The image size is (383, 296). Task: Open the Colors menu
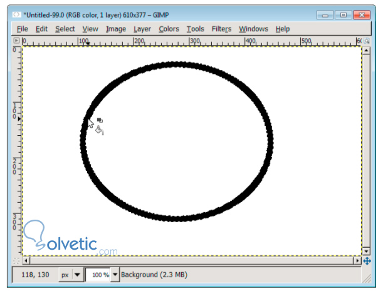[169, 29]
